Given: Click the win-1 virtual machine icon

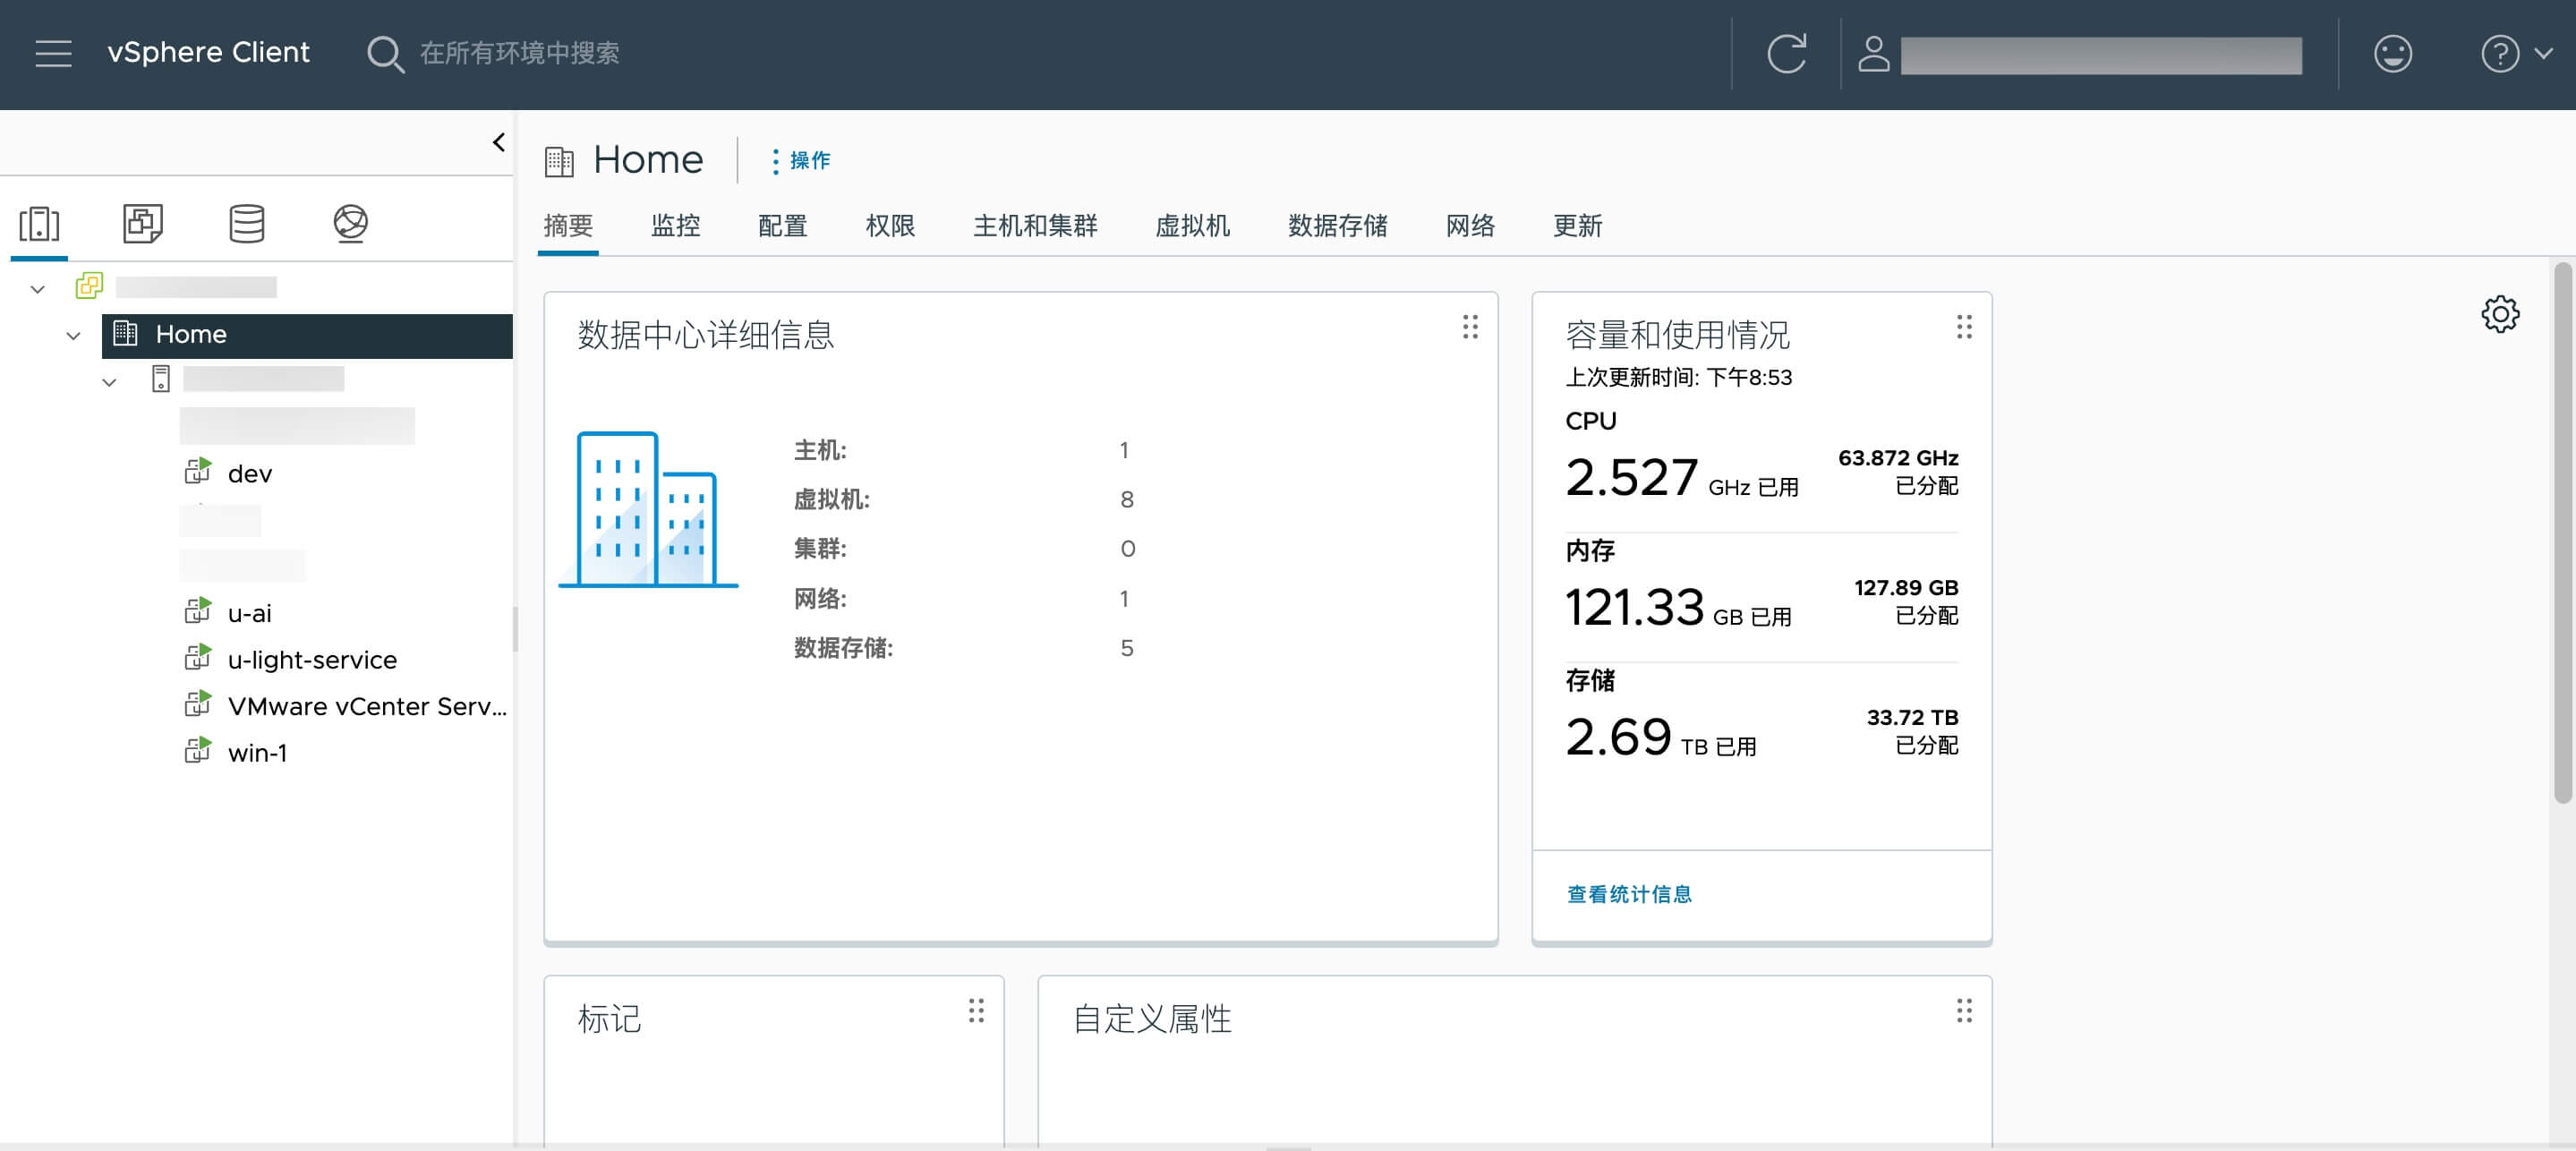Looking at the screenshot, I should click(198, 751).
